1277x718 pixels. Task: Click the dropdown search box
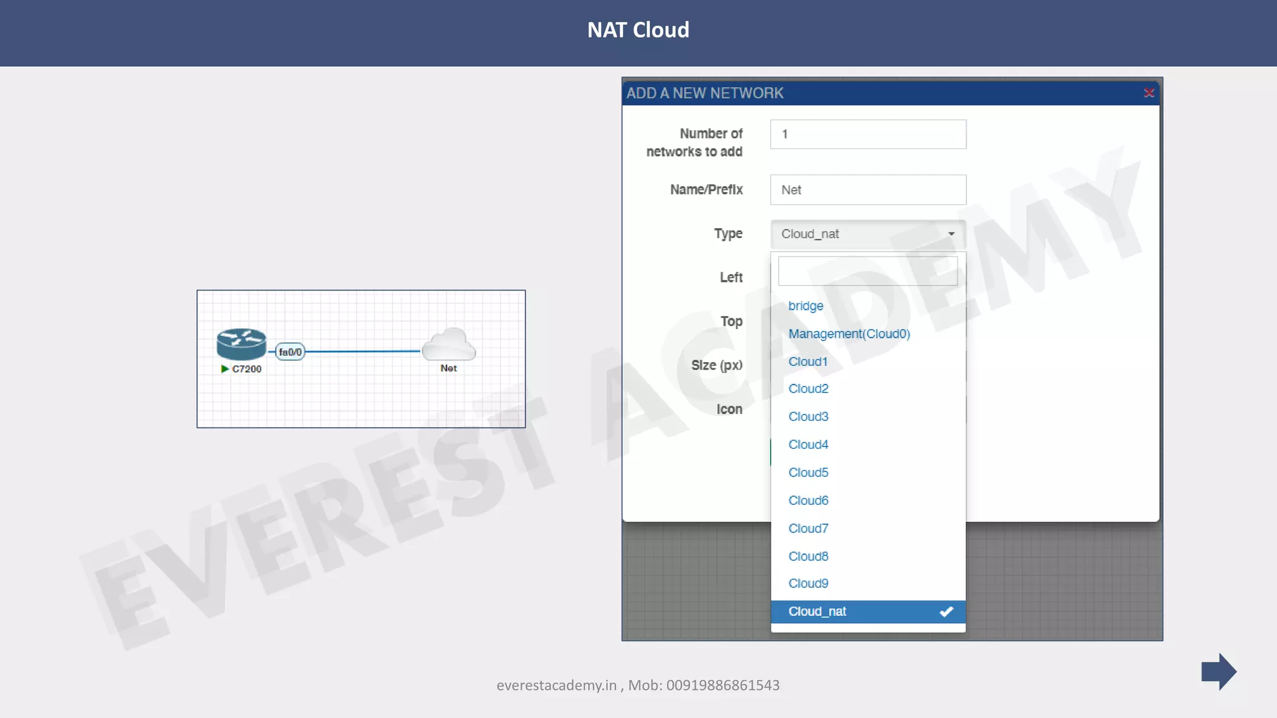[867, 271]
